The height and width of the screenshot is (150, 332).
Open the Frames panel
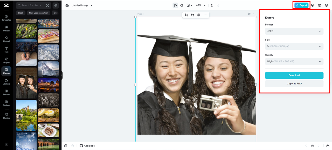(x=6, y=92)
